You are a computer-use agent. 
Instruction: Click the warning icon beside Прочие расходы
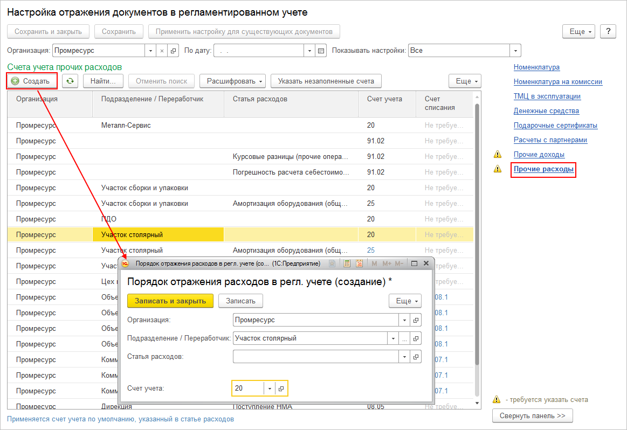pos(498,169)
